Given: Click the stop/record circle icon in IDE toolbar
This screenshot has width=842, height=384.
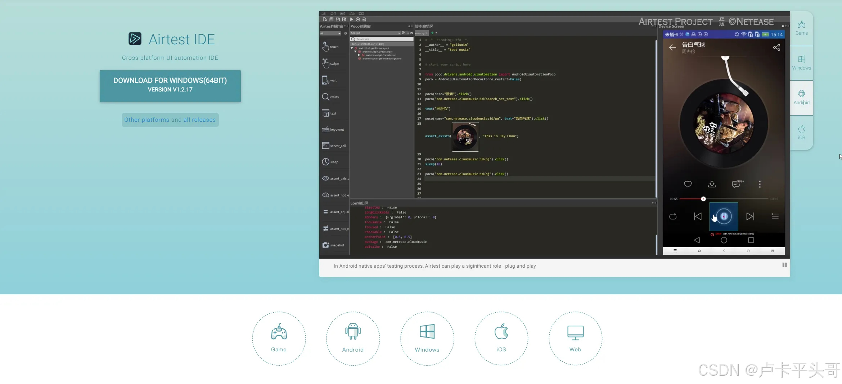Looking at the screenshot, I should click(358, 19).
